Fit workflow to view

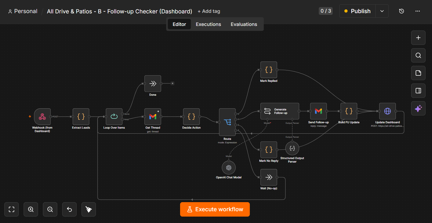point(12,209)
